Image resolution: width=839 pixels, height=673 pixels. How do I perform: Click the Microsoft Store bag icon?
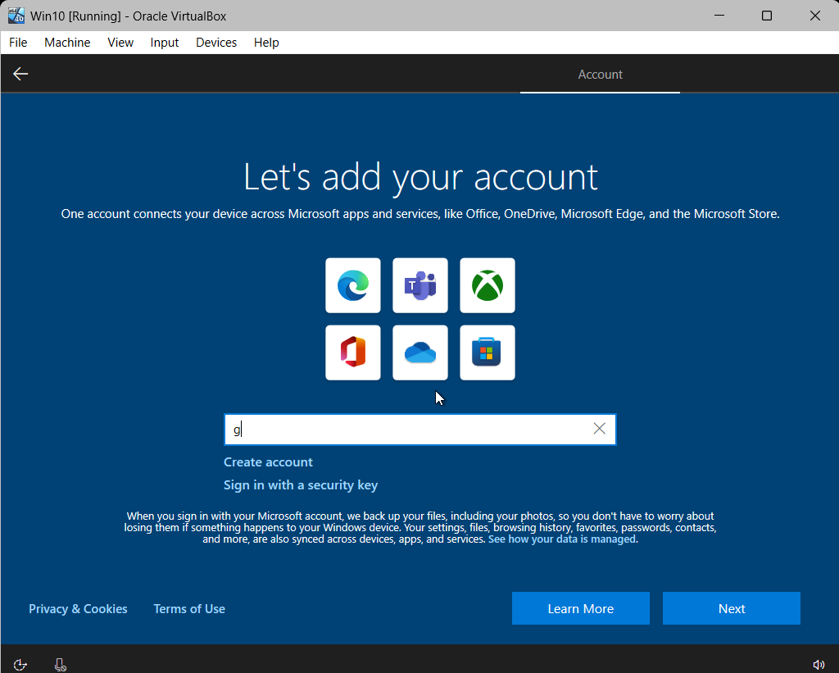coord(488,352)
